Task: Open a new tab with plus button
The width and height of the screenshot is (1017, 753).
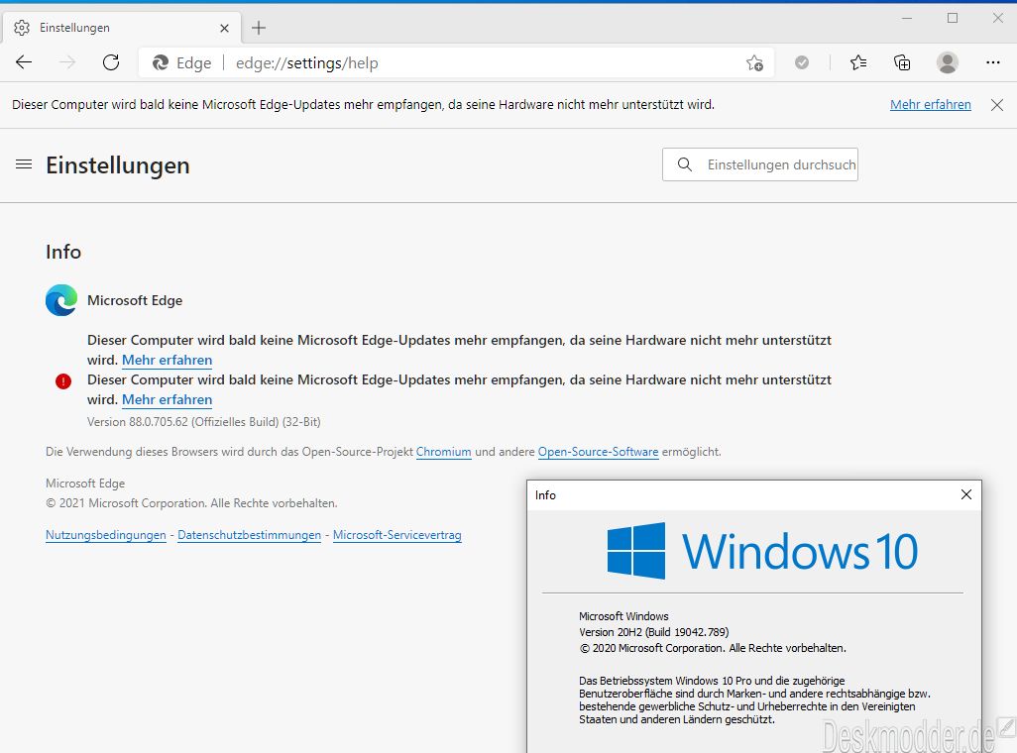Action: pyautogui.click(x=259, y=28)
